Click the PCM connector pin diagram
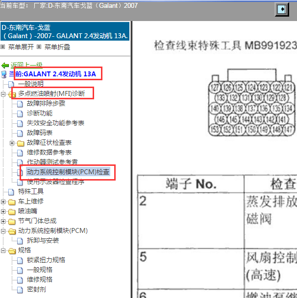Viewport: 297px width, 298px height. tap(252, 103)
